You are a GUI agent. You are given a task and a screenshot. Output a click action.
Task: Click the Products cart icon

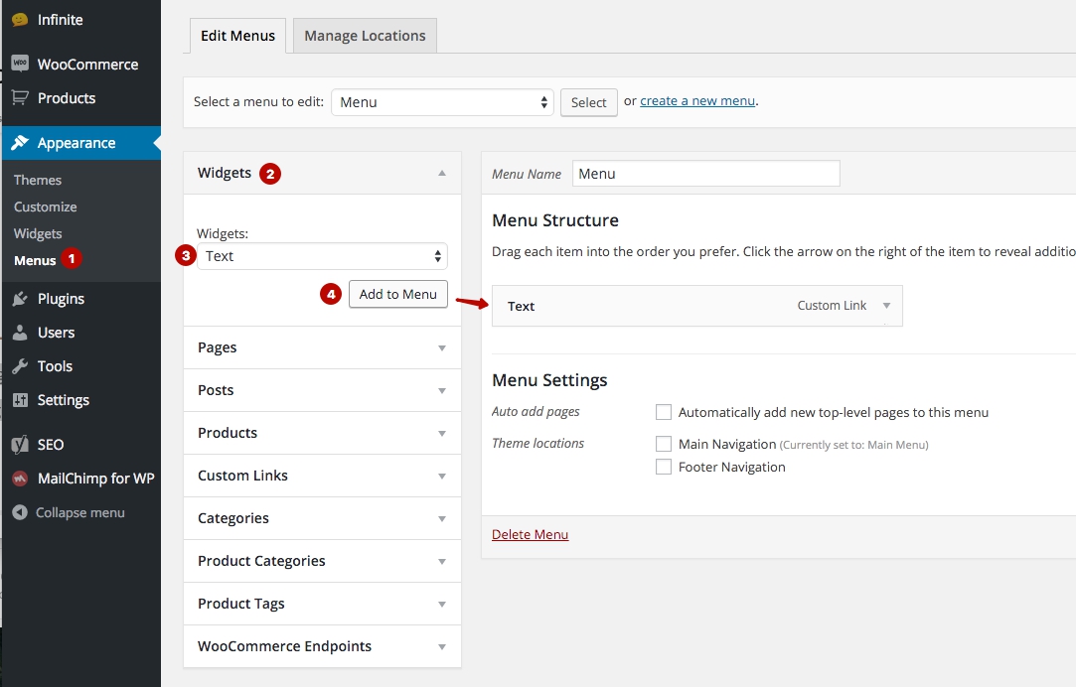[20, 98]
